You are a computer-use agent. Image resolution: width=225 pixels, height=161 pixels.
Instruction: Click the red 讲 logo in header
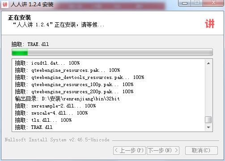click(x=210, y=24)
